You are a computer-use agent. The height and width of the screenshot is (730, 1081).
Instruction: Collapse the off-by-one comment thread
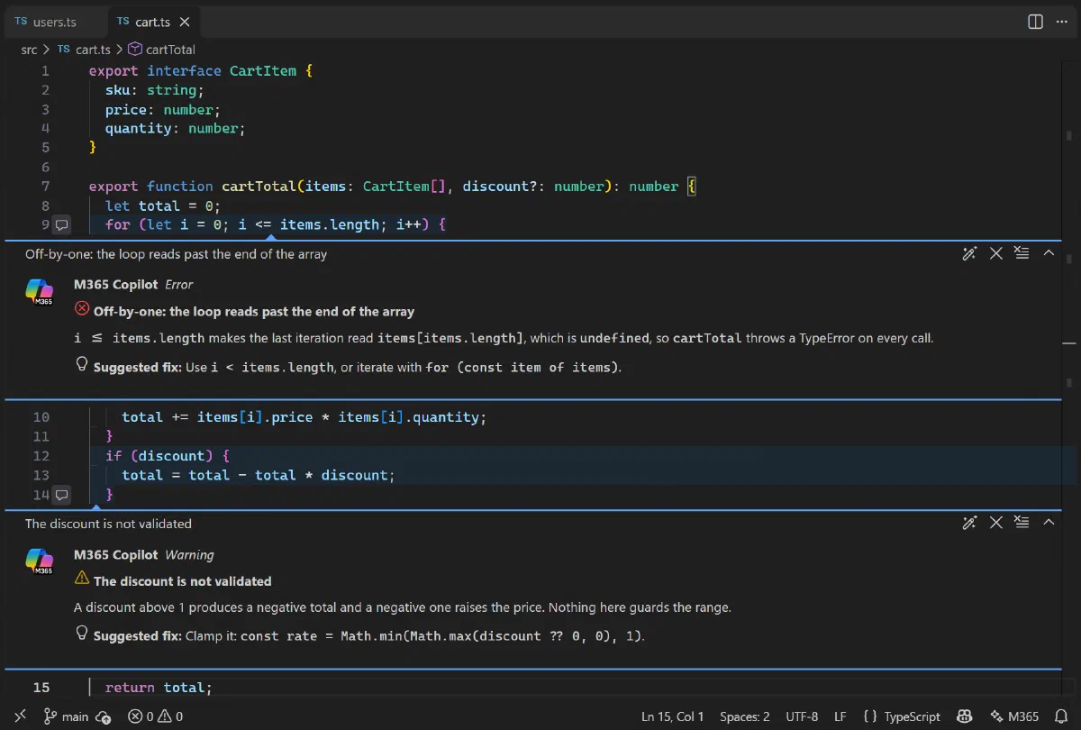(1049, 253)
